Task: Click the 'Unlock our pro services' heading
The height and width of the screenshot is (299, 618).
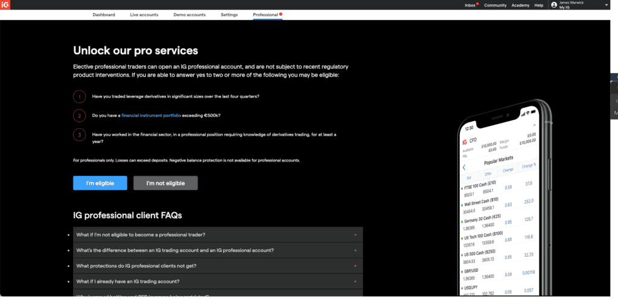Action: [136, 51]
